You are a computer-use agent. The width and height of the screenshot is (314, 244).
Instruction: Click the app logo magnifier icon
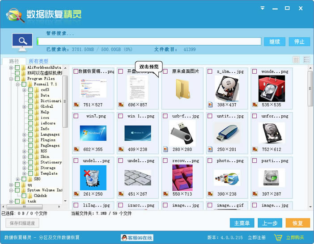(x=15, y=15)
